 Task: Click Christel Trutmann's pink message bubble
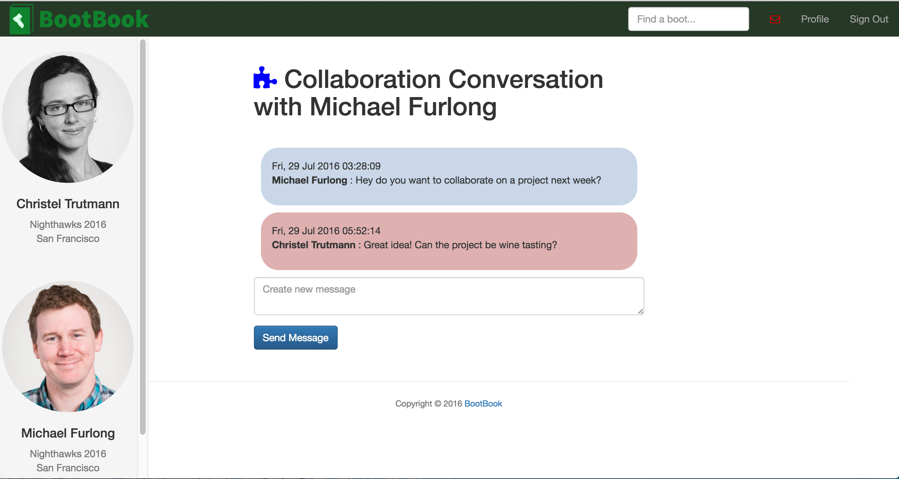pyautogui.click(x=449, y=241)
